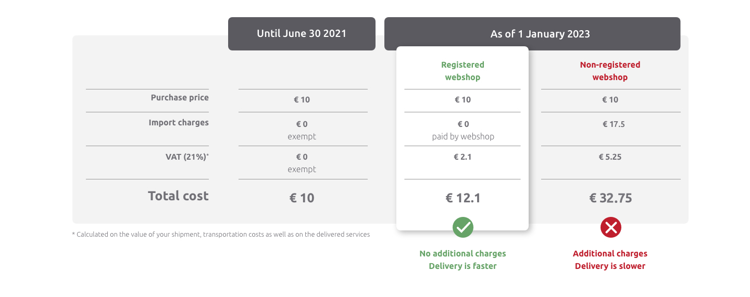Click the 'paid by webshop' note

(463, 137)
